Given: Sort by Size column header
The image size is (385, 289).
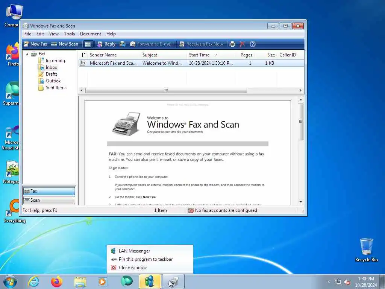Looking at the screenshot, I should [x=267, y=55].
